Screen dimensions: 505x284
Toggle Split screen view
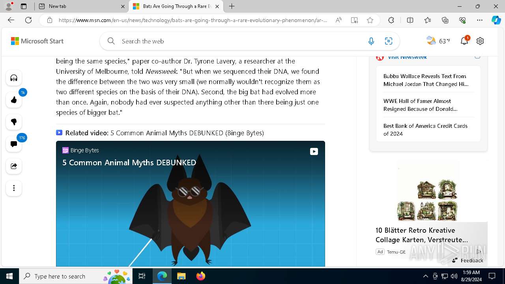point(410,20)
